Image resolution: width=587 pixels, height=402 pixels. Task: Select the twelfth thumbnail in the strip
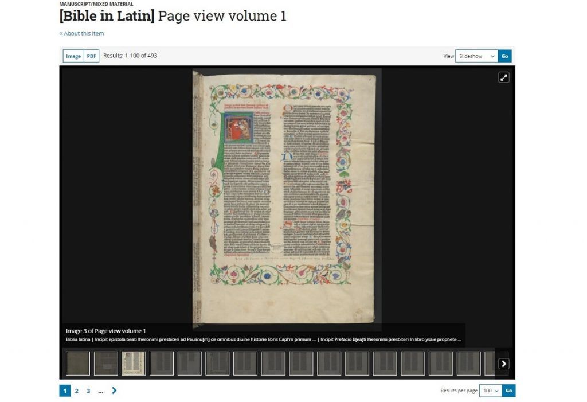[x=385, y=364]
